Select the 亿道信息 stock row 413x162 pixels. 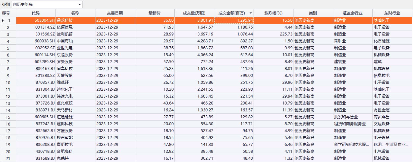65,27
